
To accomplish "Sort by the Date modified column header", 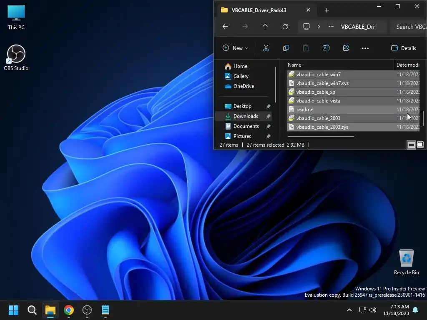I will [408, 65].
